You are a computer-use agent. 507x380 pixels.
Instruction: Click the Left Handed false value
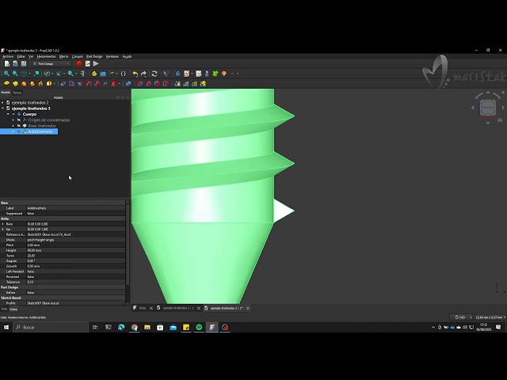click(x=30, y=272)
